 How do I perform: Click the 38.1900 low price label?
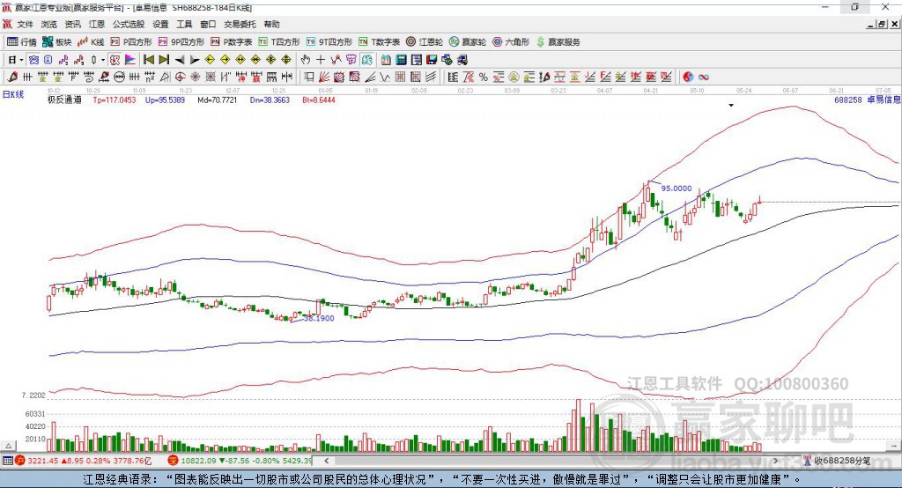point(319,318)
